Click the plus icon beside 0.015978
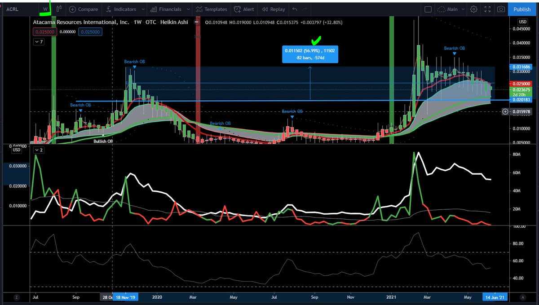Screen dimensions: 539x305 coord(505,111)
